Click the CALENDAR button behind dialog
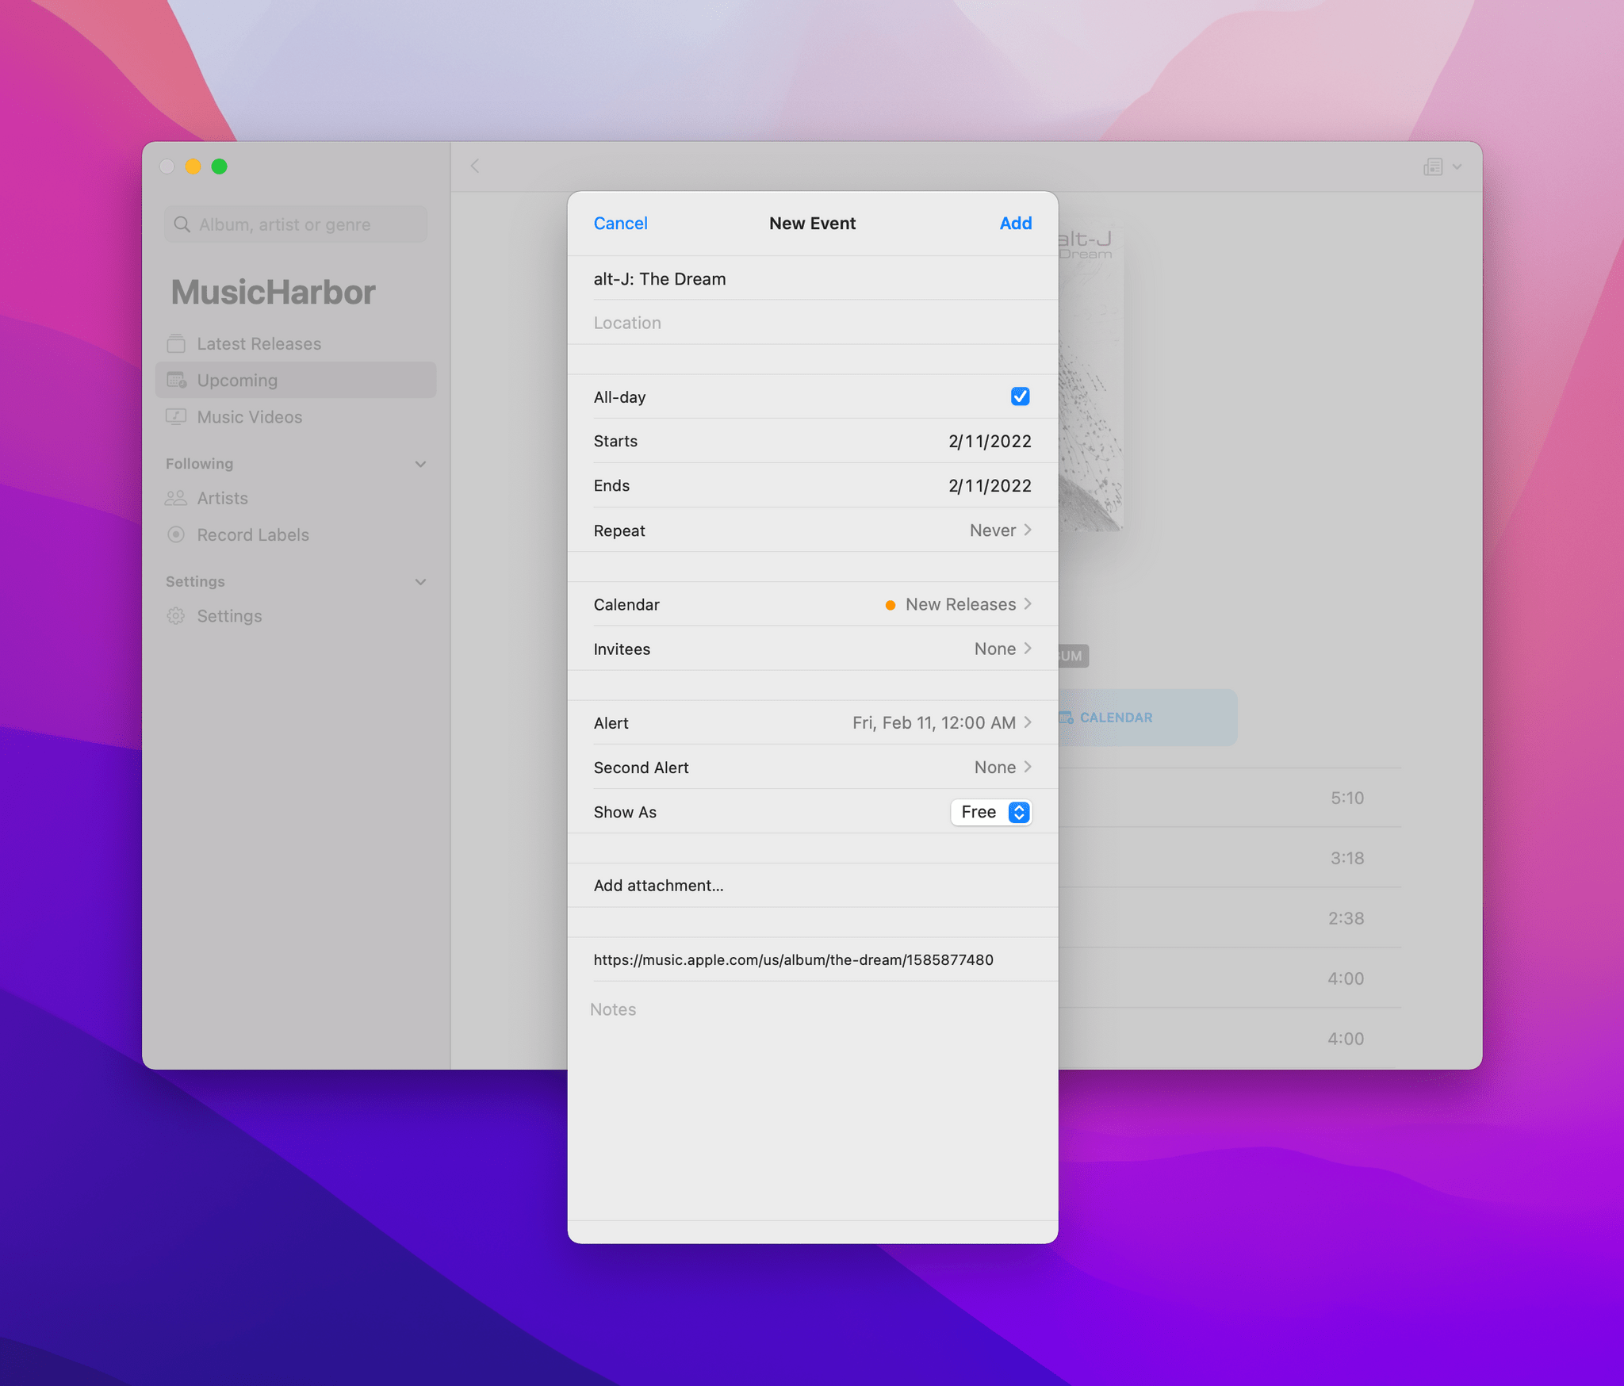Screen dimensions: 1624x1386 tap(1147, 718)
